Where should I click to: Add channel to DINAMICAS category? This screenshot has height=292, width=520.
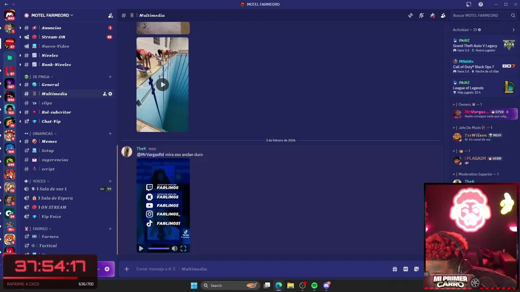click(110, 133)
